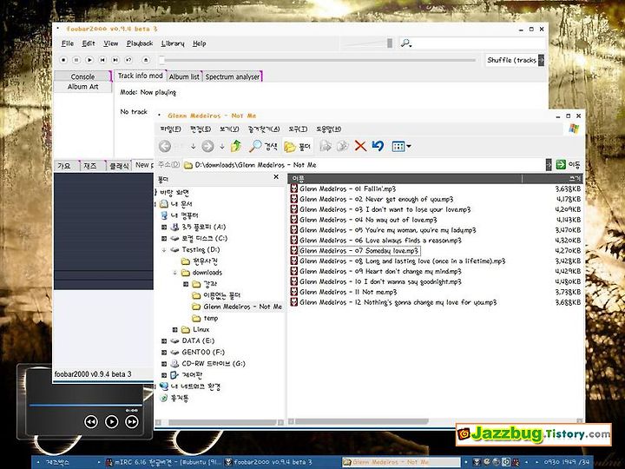Select file 01 Fallin'.mp3

347,188
